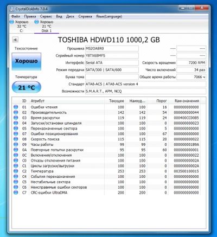Open the Язык(Language) menu
This screenshot has height=237, width=217.
coord(109,16)
